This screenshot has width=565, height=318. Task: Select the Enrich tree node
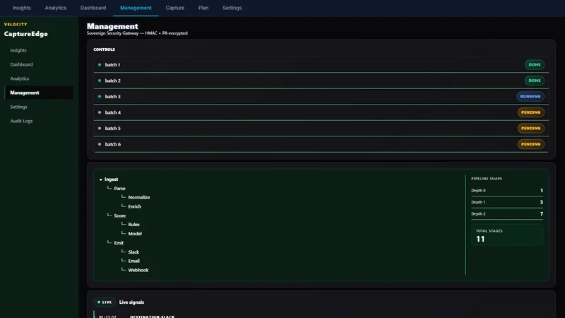pos(134,206)
